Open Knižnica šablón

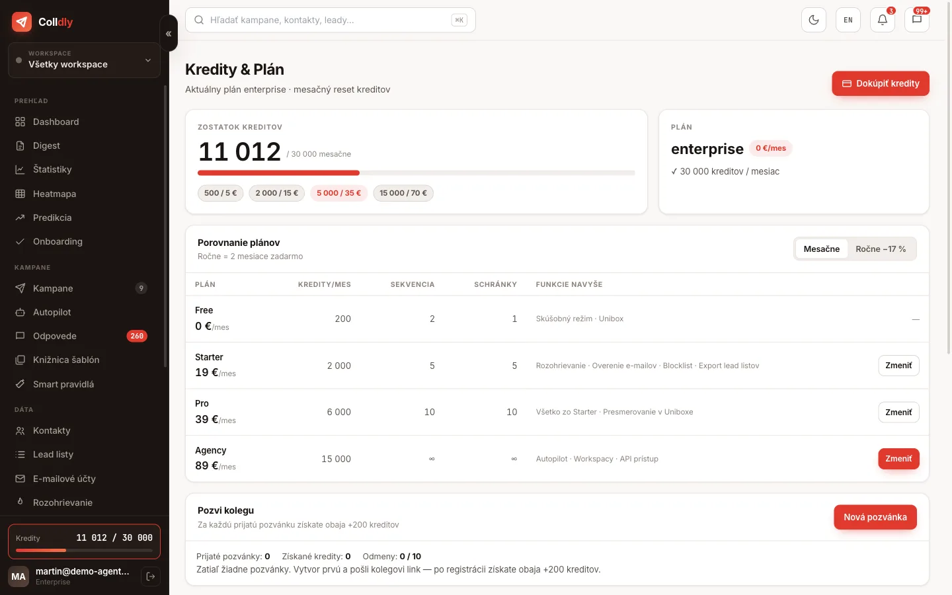pyautogui.click(x=84, y=360)
